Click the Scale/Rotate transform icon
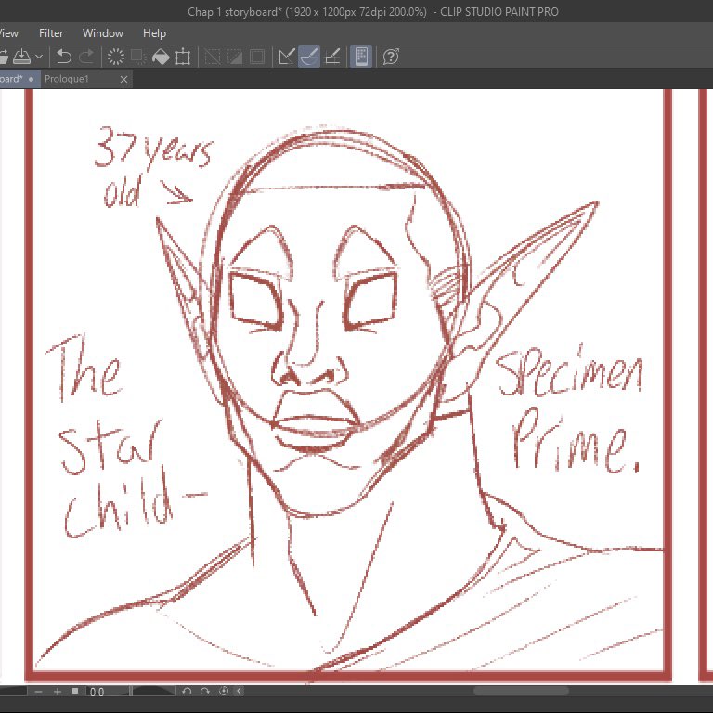The image size is (713, 713). 183,57
